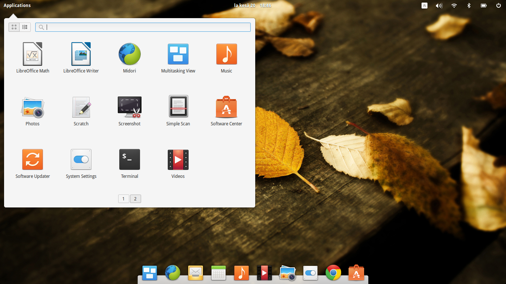Screen dimensions: 506x284
Task: Open Multitasking View in the app grid
Action: tap(178, 57)
